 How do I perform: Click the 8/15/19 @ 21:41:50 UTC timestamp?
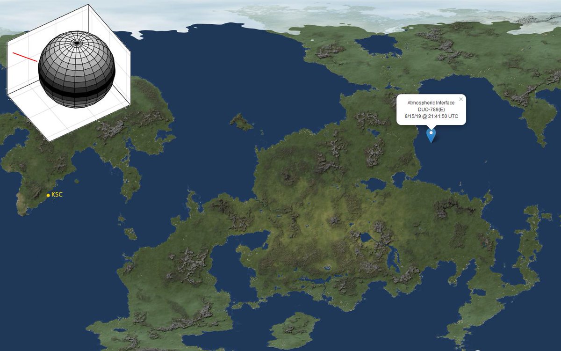(431, 116)
